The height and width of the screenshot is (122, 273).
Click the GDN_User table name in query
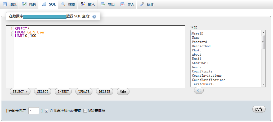pos(36,32)
